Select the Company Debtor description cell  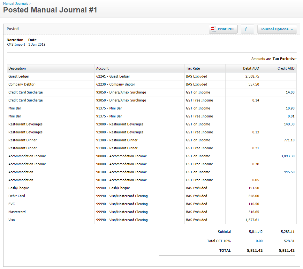[x=51, y=84]
